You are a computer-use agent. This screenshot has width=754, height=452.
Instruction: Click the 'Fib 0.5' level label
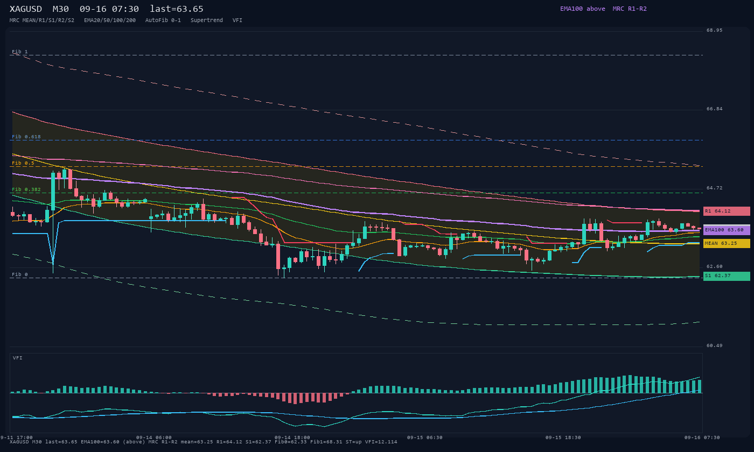23,163
